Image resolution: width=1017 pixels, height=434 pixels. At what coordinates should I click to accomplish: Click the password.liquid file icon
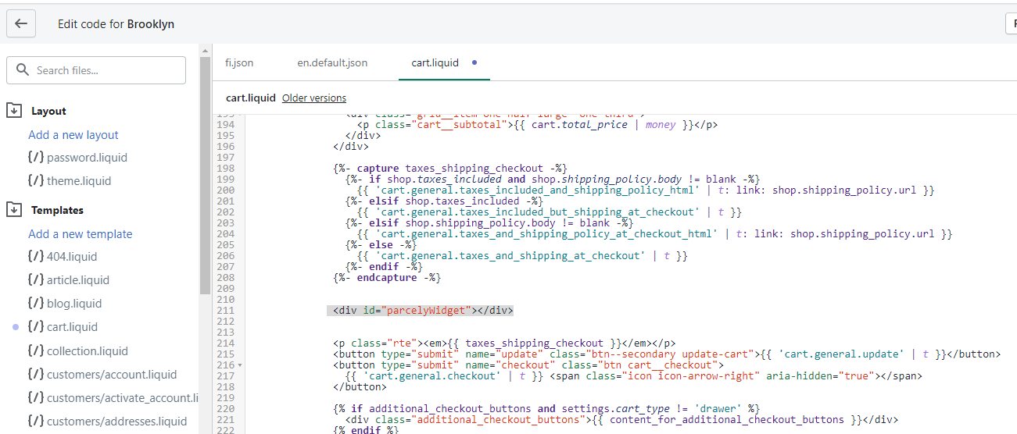[35, 158]
